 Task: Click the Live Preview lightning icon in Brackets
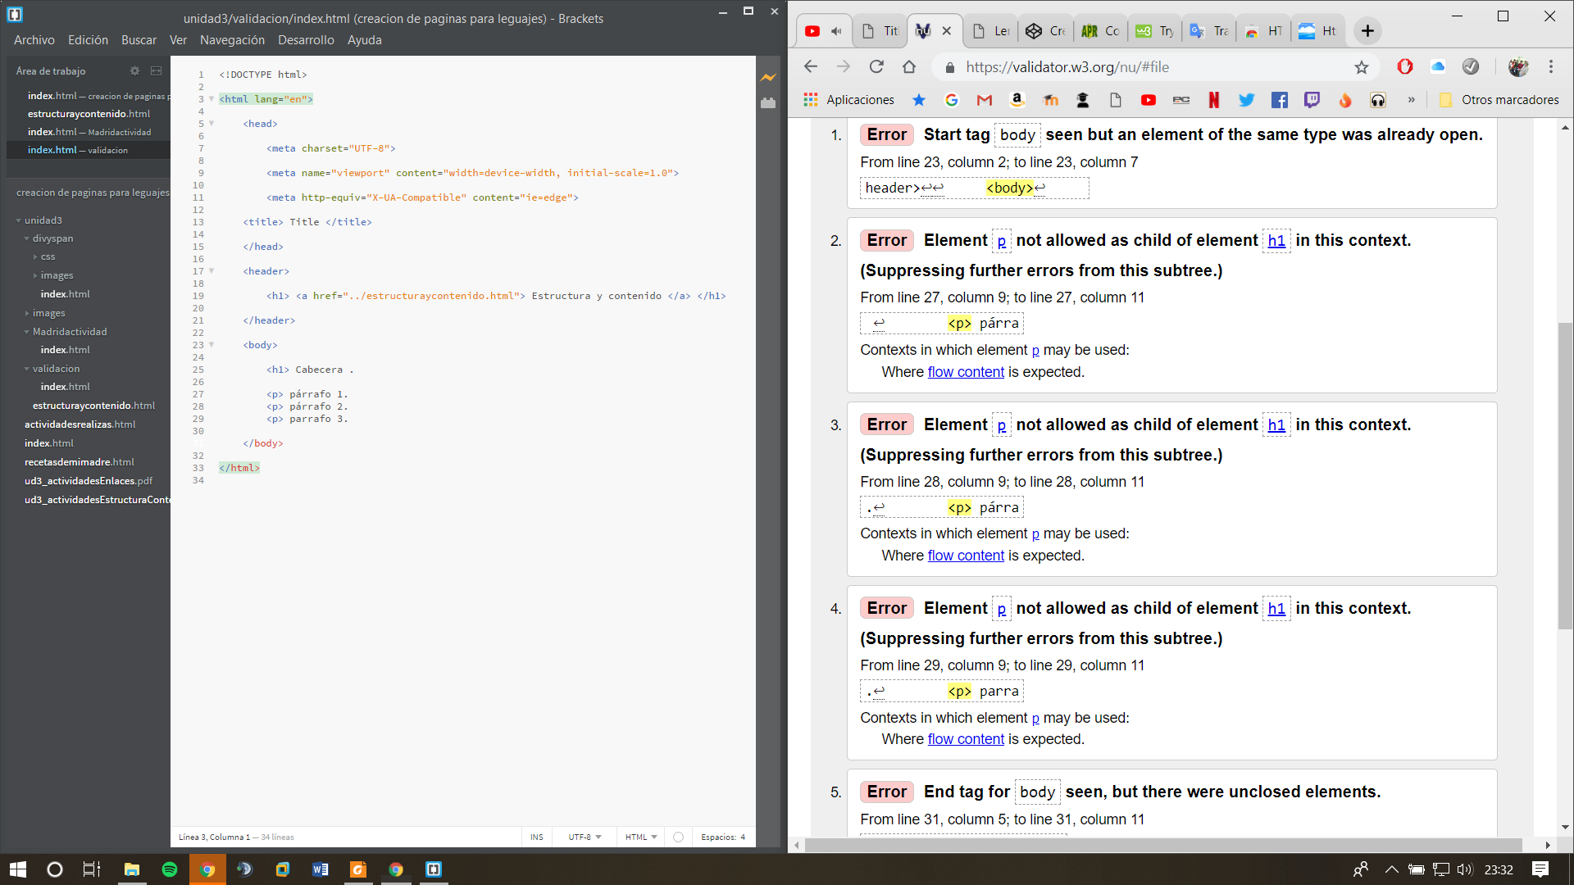pos(768,78)
